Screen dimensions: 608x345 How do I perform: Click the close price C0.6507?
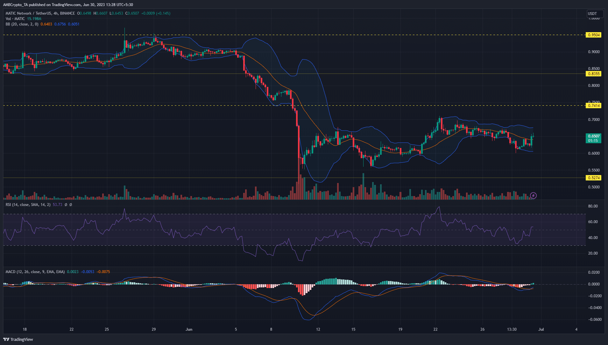coord(132,13)
